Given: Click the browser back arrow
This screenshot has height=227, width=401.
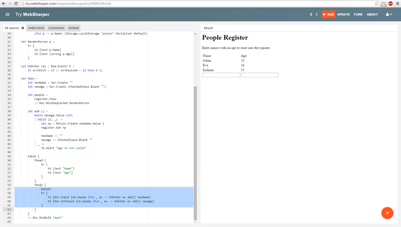Looking at the screenshot, I should pyautogui.click(x=4, y=4).
